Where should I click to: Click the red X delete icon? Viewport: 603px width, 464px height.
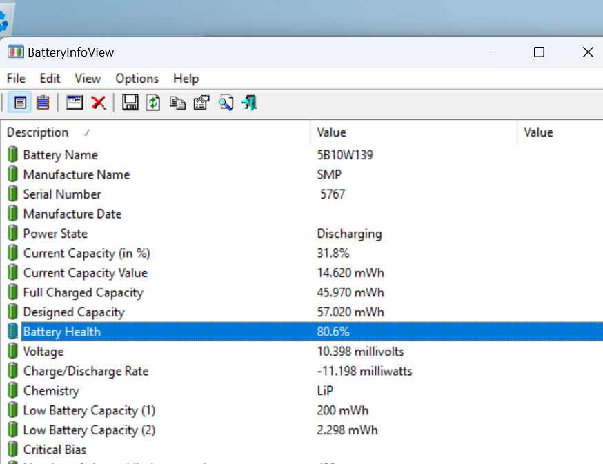(99, 103)
